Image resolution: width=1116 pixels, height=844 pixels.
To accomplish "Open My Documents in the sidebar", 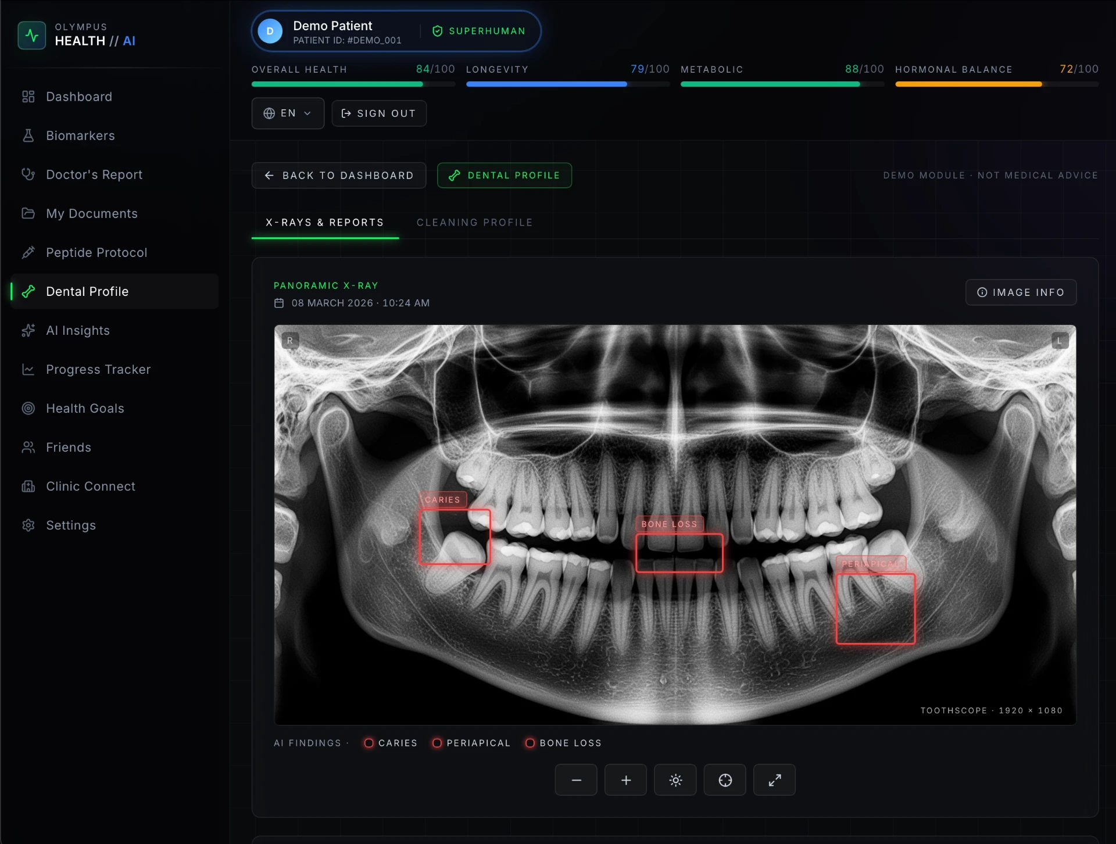I will [x=115, y=213].
